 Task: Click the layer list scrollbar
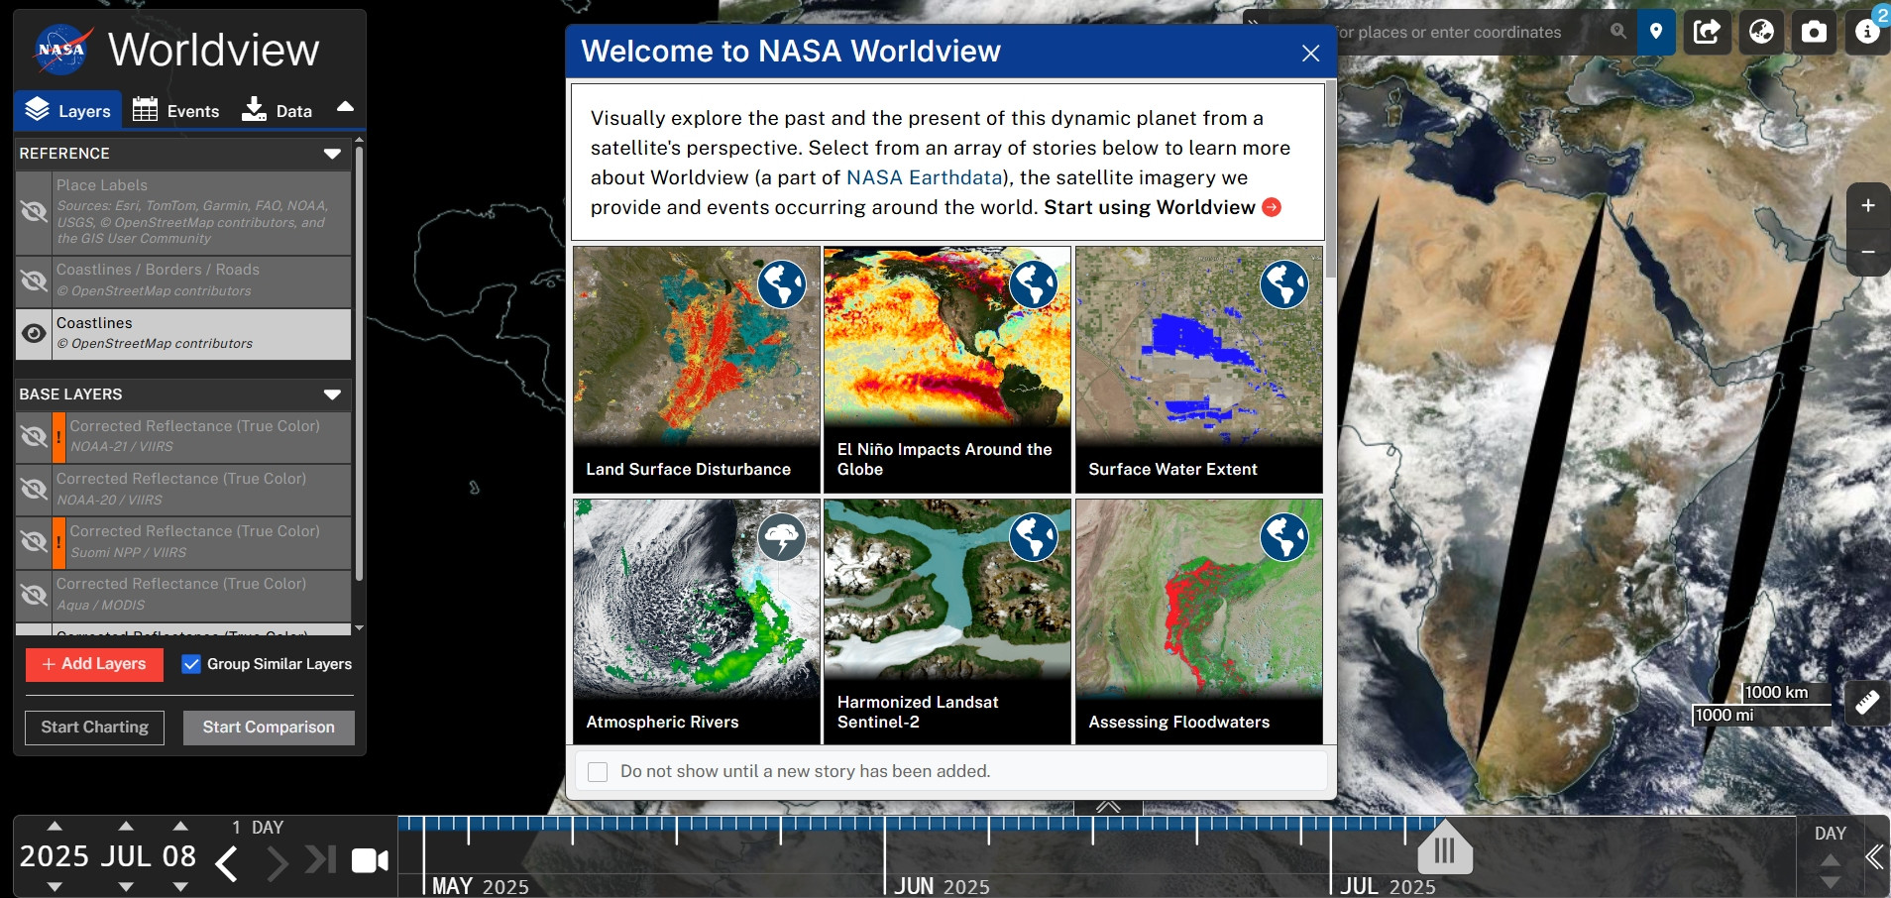tap(359, 364)
